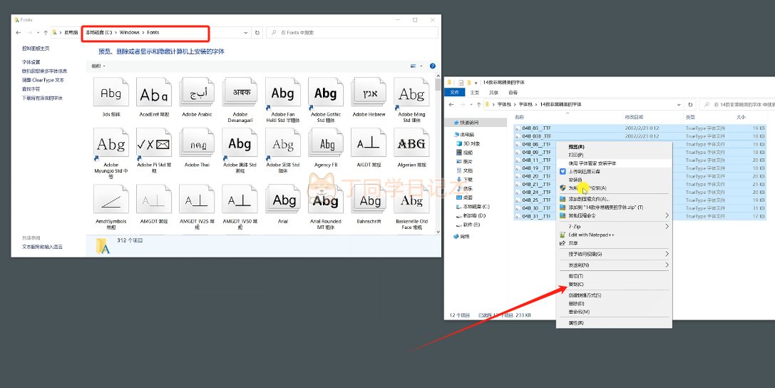Open 下载所有语言的字体 link

42,98
